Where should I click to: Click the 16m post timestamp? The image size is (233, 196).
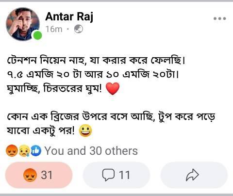coord(54,29)
